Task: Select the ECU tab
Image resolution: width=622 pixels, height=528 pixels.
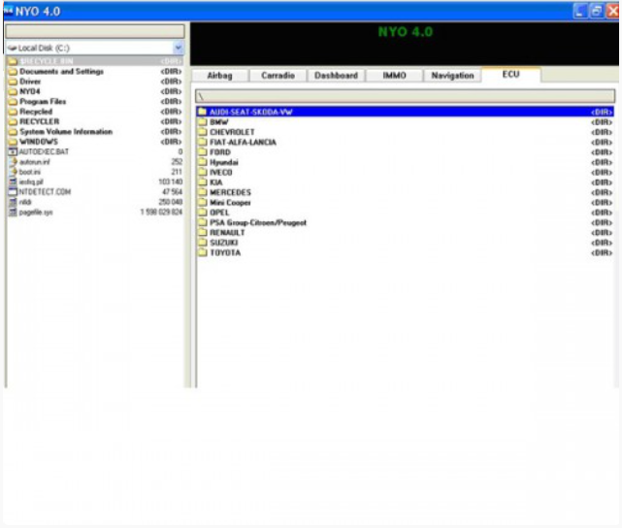Action: (511, 75)
